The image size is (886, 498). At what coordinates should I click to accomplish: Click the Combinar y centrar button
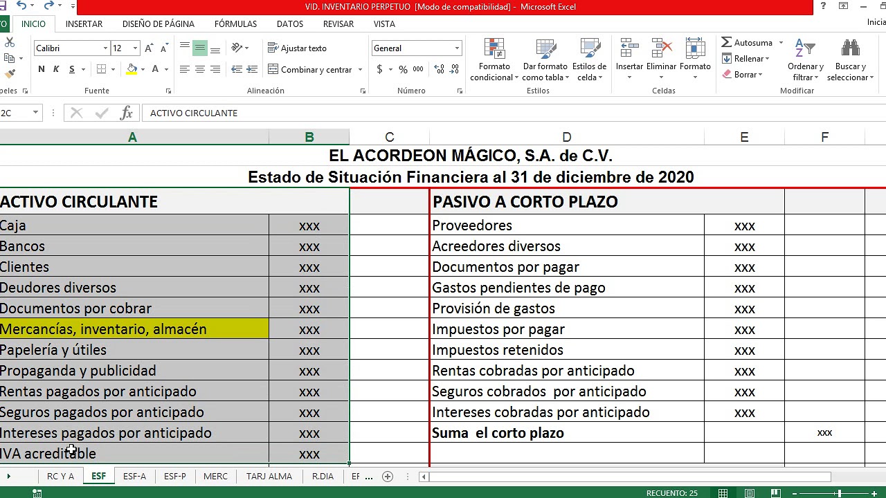click(x=310, y=70)
